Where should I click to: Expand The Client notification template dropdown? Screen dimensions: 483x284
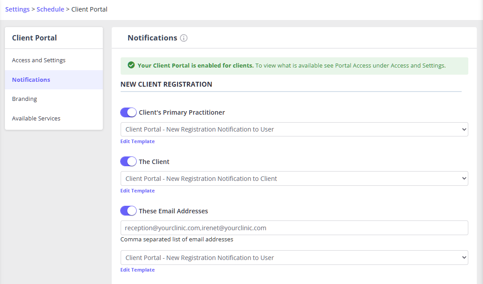[294, 179]
